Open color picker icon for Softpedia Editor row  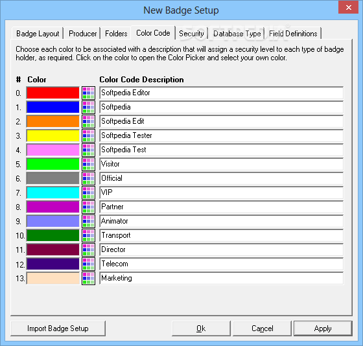coord(88,93)
